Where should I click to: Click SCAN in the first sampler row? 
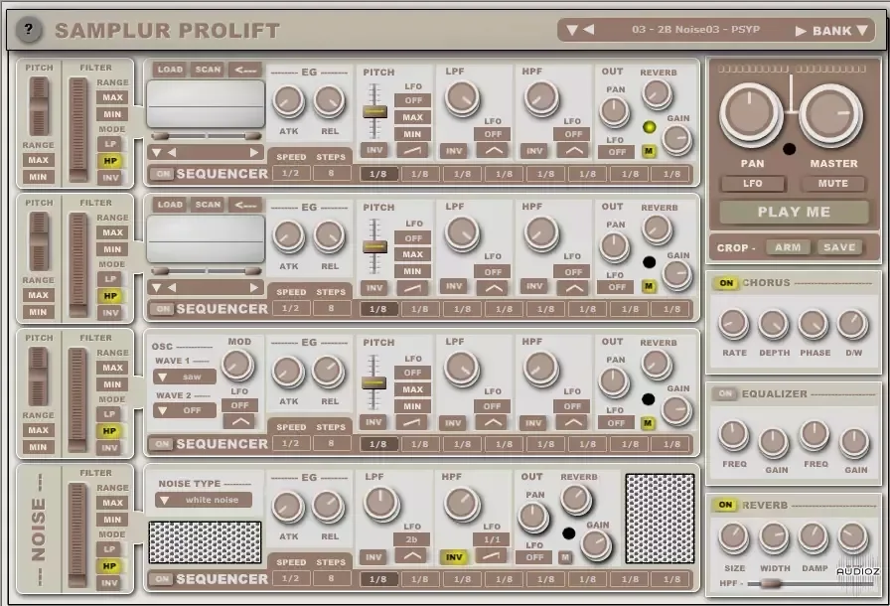(x=208, y=70)
